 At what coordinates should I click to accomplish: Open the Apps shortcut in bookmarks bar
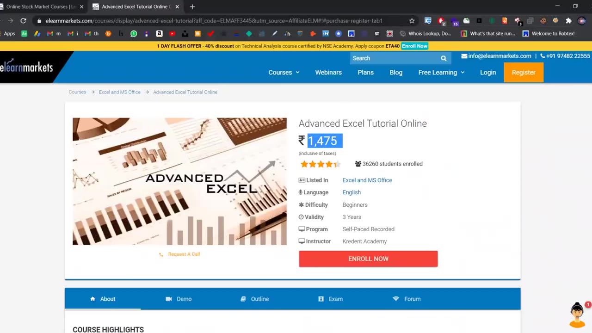9,34
